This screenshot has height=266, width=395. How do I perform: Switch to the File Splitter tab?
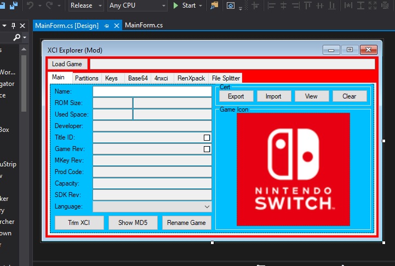(x=226, y=78)
